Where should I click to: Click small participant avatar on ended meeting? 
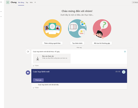point(125,52)
